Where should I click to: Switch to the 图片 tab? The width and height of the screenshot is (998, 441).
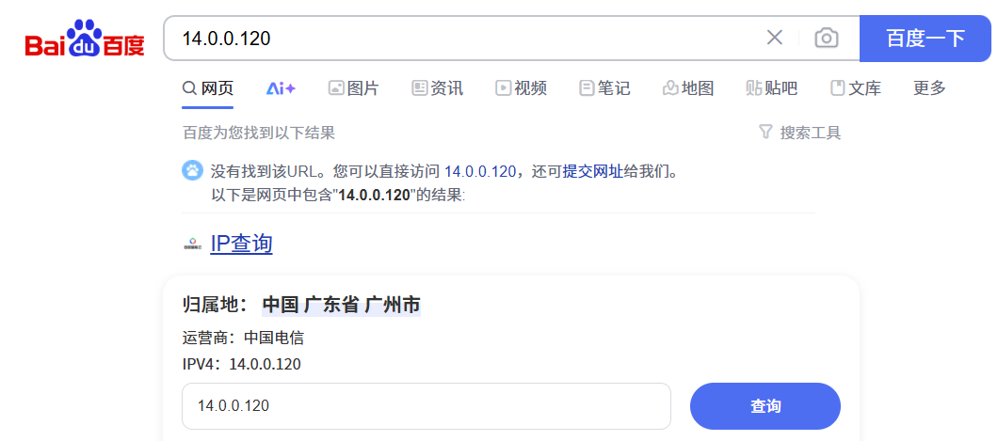coord(353,88)
